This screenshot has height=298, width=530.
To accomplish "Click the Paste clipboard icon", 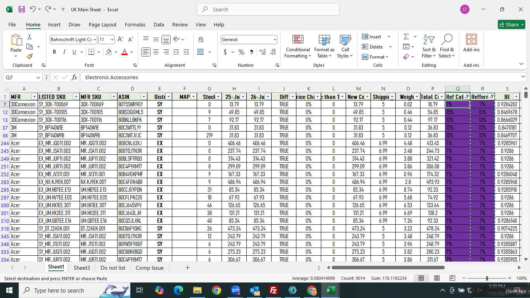I will [16, 40].
